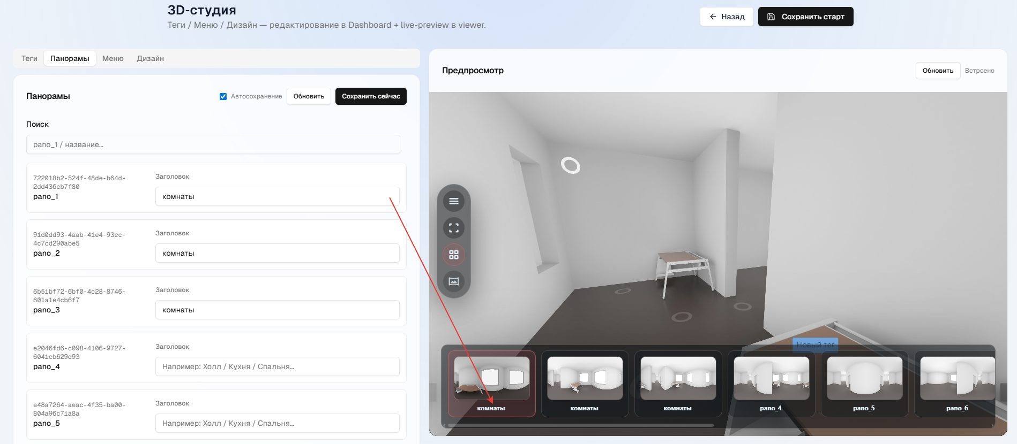Switch to the Дизайн tab

(150, 58)
